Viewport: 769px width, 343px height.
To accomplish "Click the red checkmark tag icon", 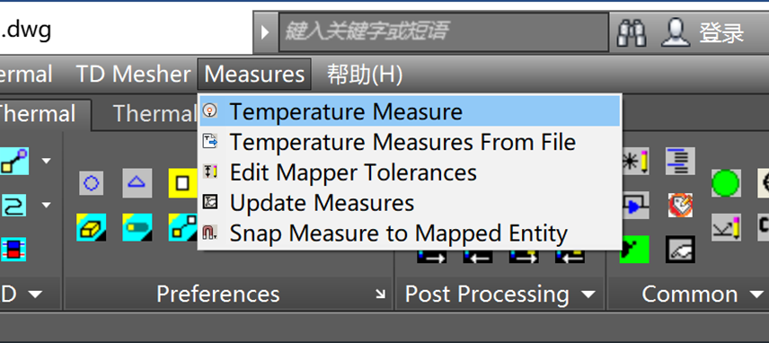I will (680, 206).
